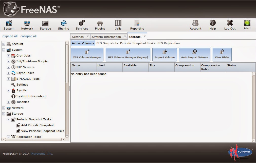This screenshot has width=256, height=163.
Task: Click the tree panel horizontal scrollbar
Action: [x=33, y=140]
